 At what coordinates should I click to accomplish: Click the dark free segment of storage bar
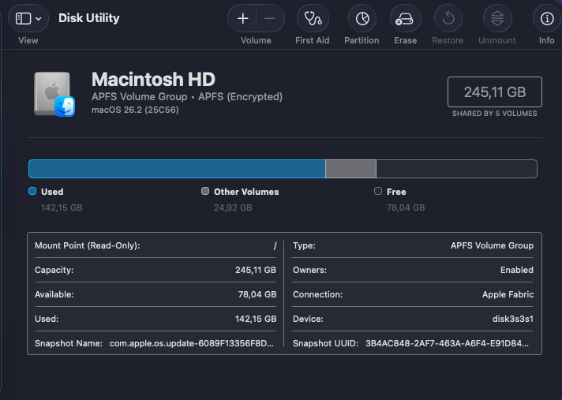[x=456, y=169]
